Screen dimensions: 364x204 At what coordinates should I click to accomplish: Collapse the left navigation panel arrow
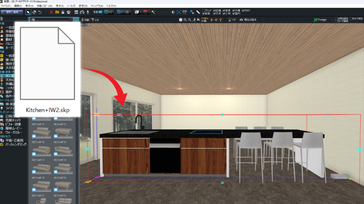(1, 19)
